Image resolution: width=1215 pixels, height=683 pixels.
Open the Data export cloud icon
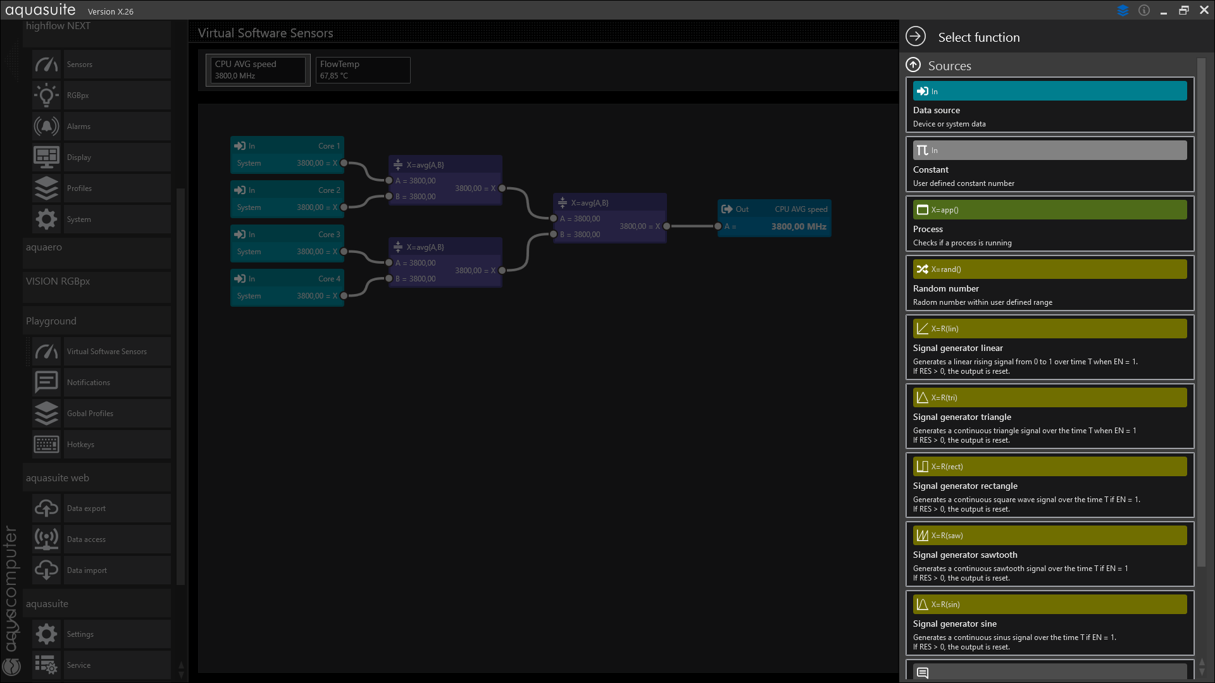pos(46,508)
